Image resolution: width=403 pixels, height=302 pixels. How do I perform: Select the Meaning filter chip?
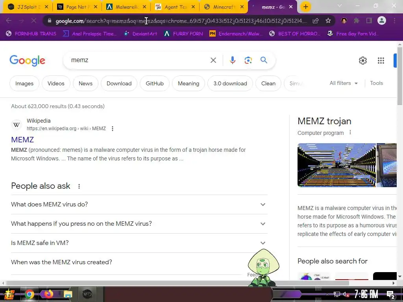pos(189,83)
